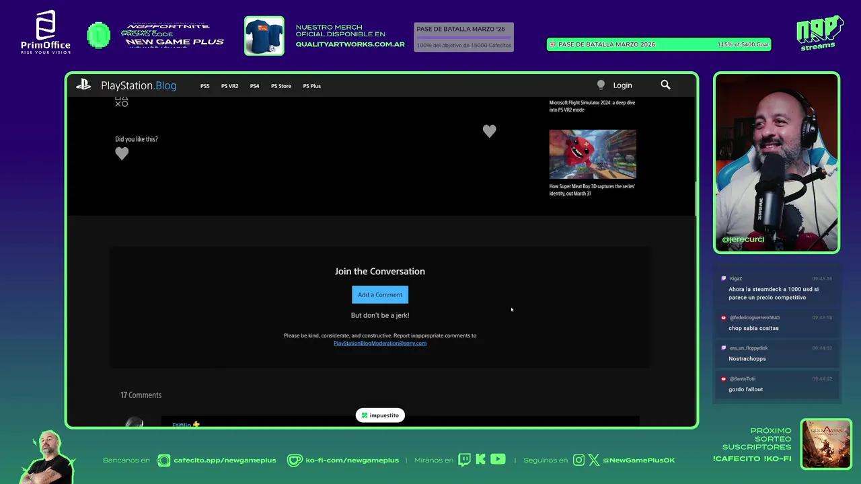
Task: Click the @jerecurci webcam label
Action: coord(743,239)
